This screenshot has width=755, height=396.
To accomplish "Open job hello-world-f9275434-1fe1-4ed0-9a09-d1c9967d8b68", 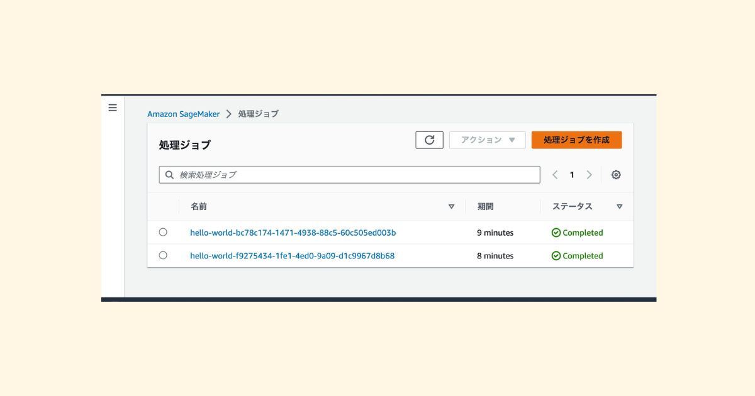I will pos(293,256).
